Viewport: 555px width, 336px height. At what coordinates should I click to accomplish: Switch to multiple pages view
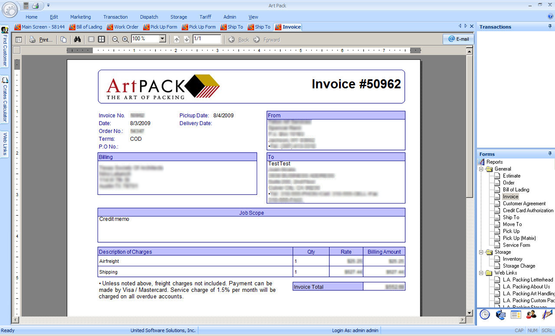point(101,40)
